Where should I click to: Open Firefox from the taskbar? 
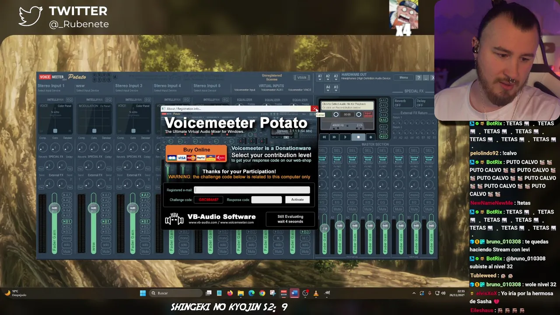tap(230, 293)
